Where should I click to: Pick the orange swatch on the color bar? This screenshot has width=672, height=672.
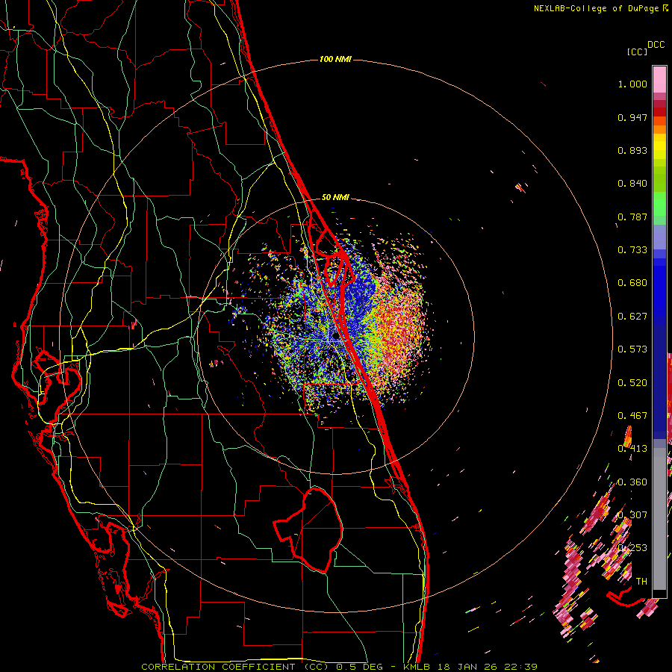click(659, 129)
